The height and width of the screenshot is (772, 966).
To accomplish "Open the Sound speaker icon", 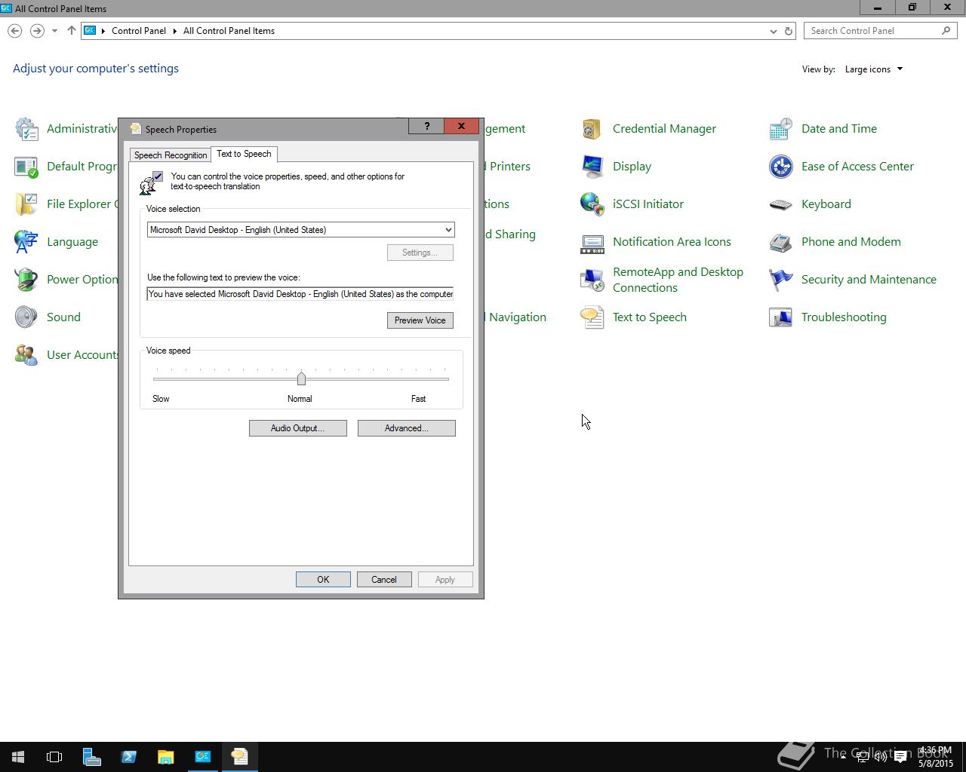I will (26, 317).
